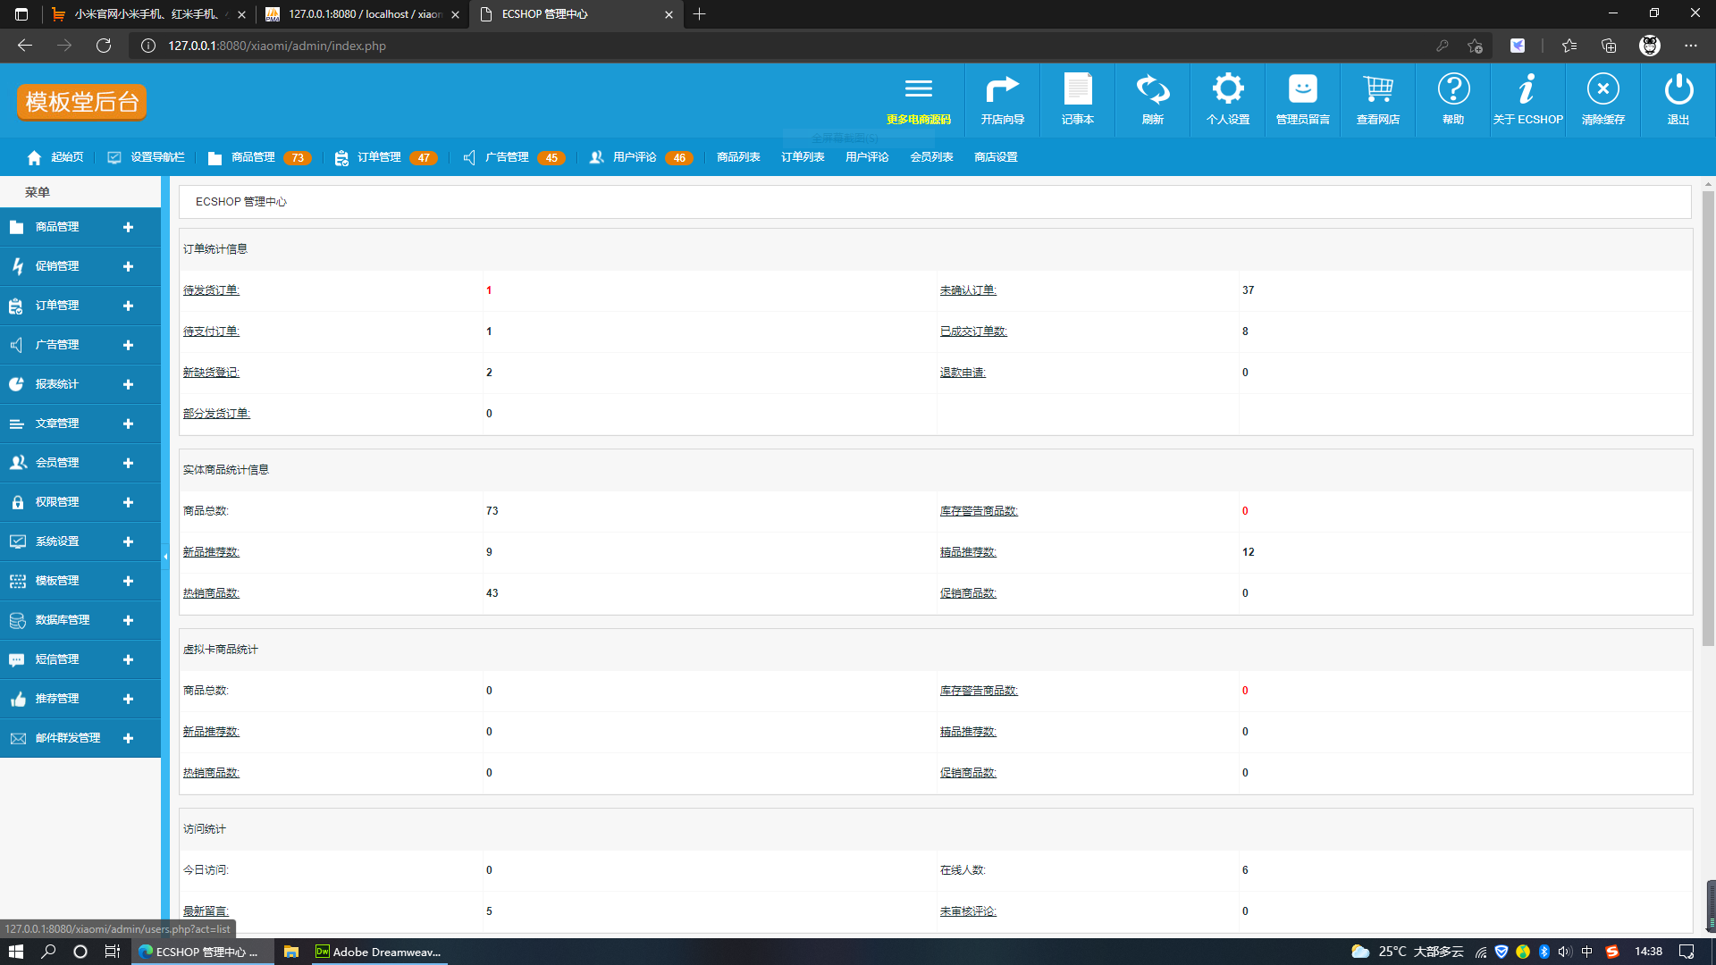Click the 库存警告商品数 link under 实体商品统计信息

click(x=979, y=511)
